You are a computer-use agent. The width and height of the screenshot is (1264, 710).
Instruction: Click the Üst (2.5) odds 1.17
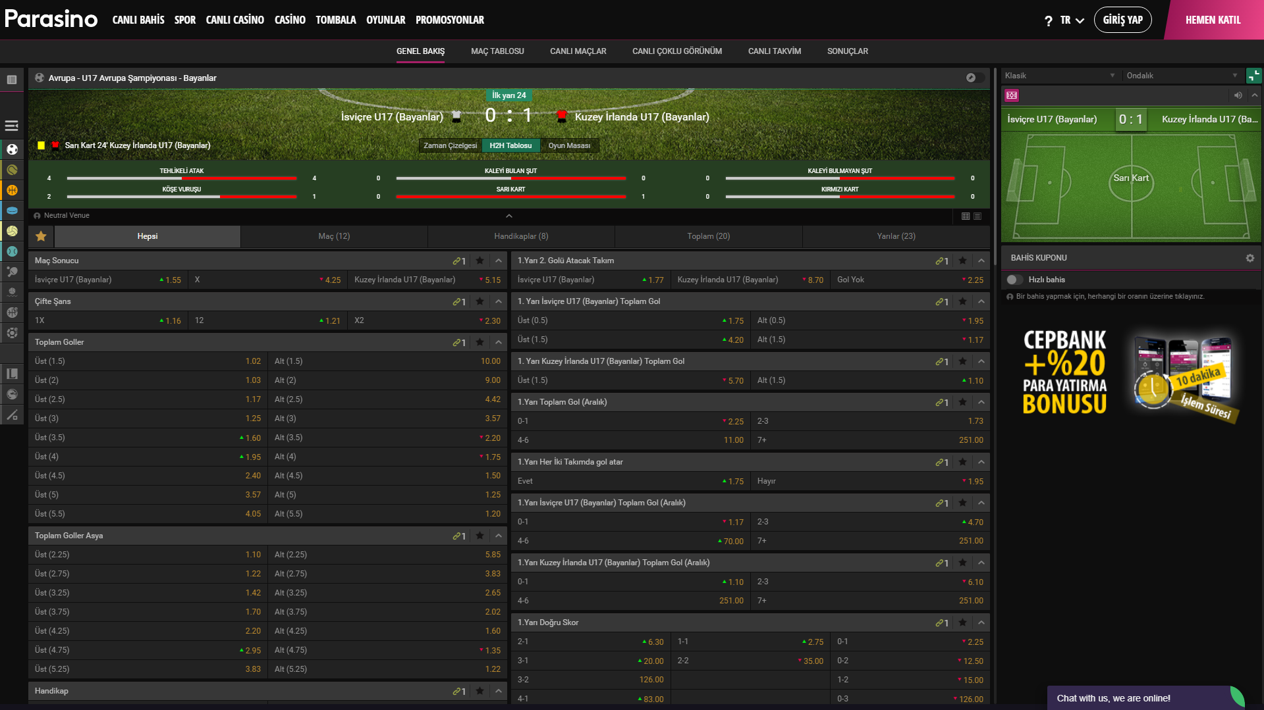click(x=253, y=399)
